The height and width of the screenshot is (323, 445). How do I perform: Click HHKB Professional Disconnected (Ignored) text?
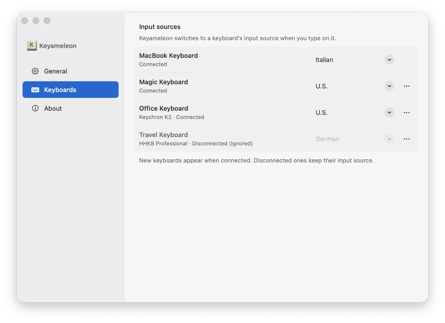tap(196, 143)
